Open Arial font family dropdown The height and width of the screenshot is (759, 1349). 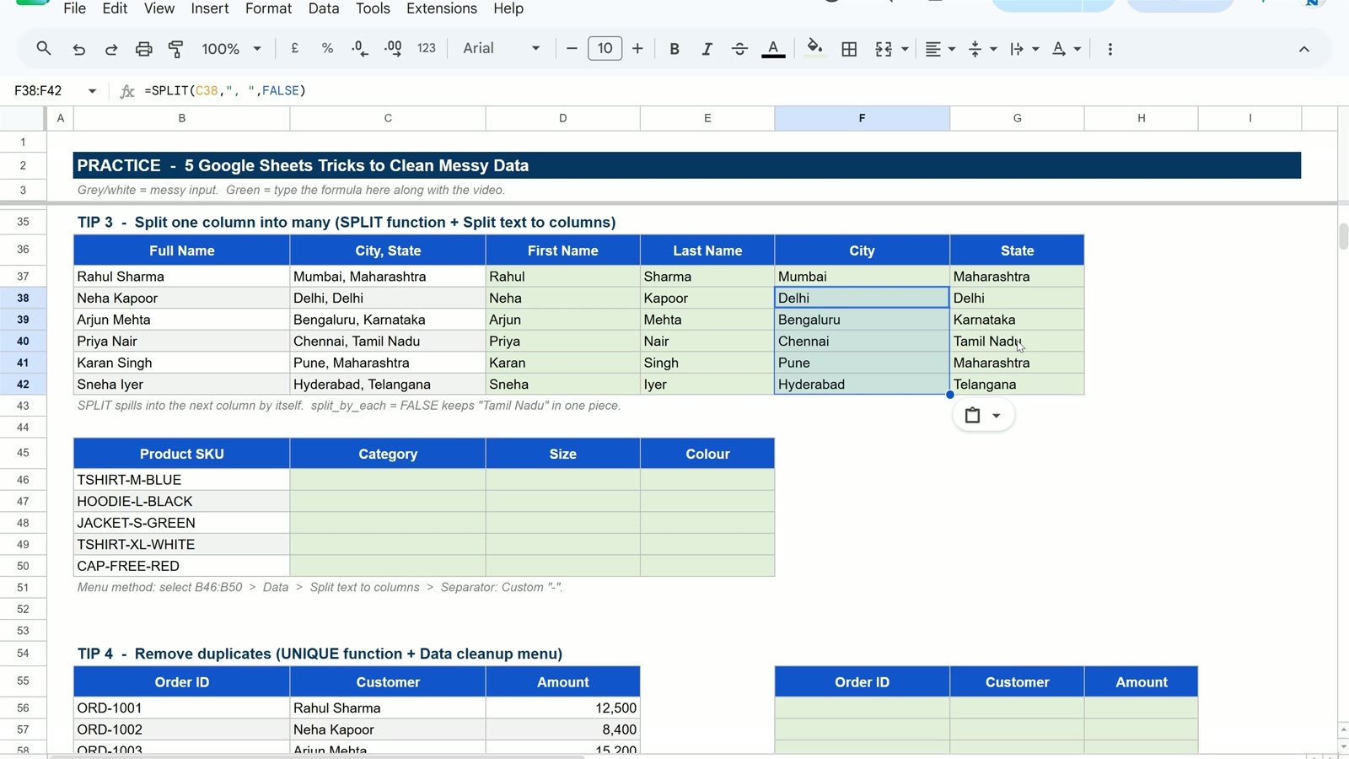point(501,49)
